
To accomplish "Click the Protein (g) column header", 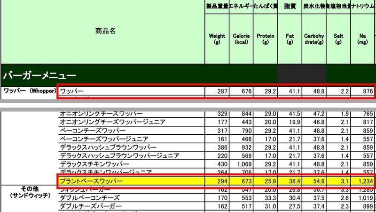I will [265, 39].
